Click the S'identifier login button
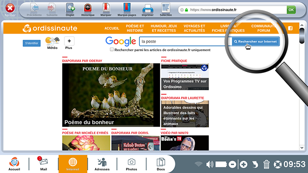Screen dimensions: 308x173 pyautogui.click(x=32, y=43)
